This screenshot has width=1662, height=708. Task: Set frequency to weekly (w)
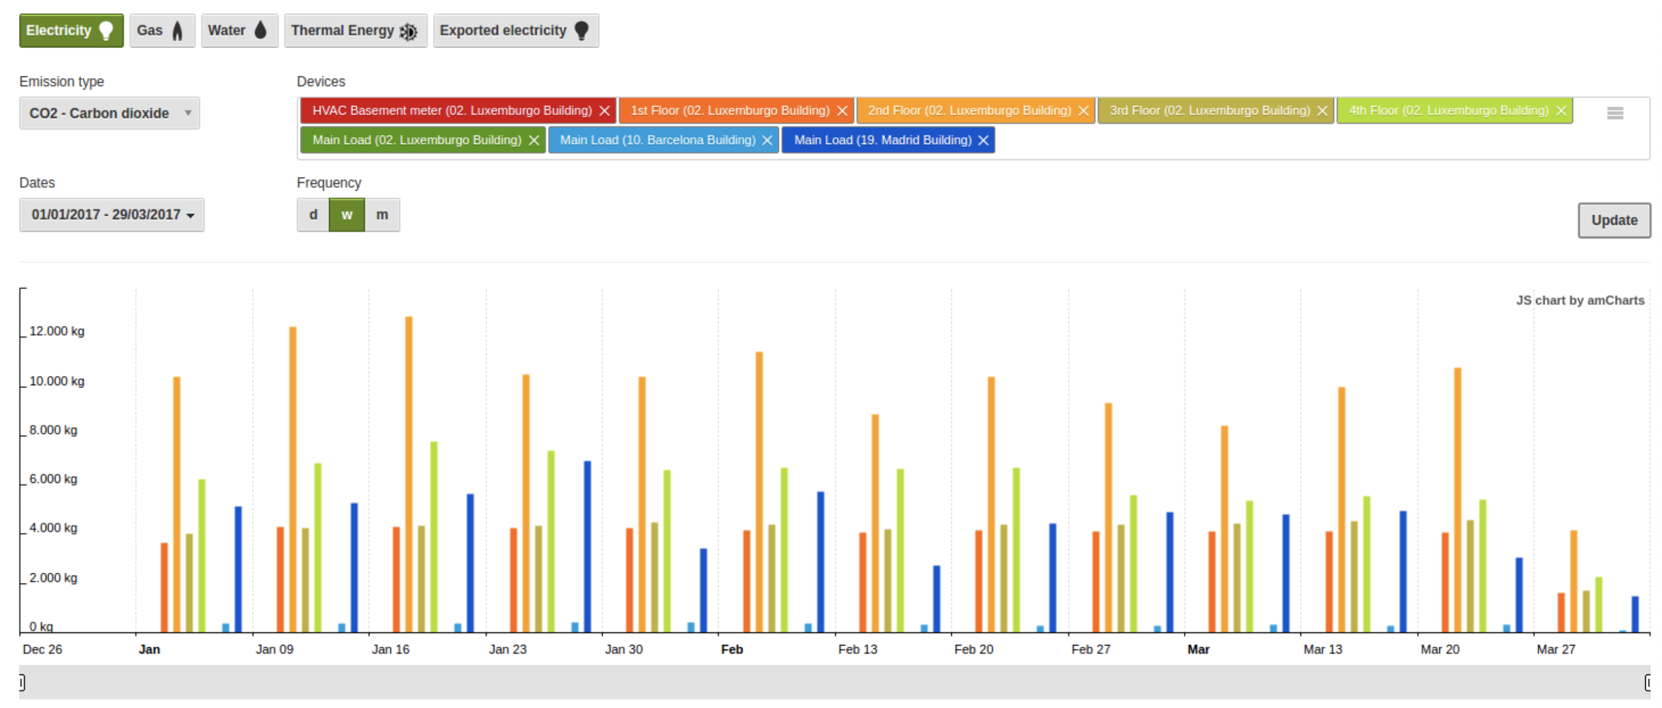point(346,215)
